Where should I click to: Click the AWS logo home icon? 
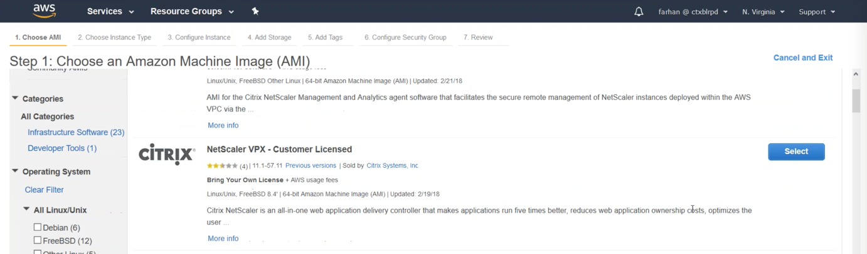click(x=45, y=11)
